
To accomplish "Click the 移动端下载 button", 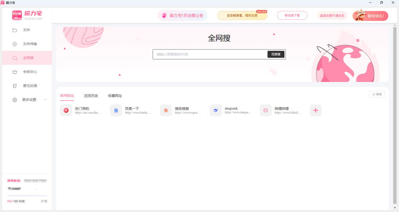I will pyautogui.click(x=292, y=16).
